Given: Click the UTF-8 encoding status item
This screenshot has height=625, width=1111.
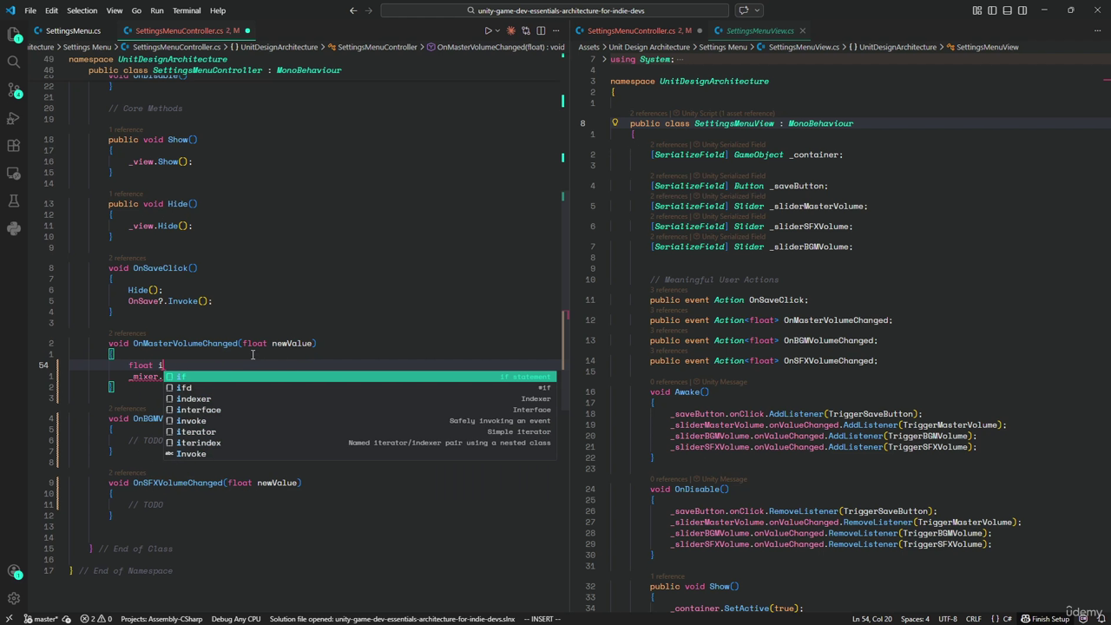Looking at the screenshot, I should [x=947, y=619].
